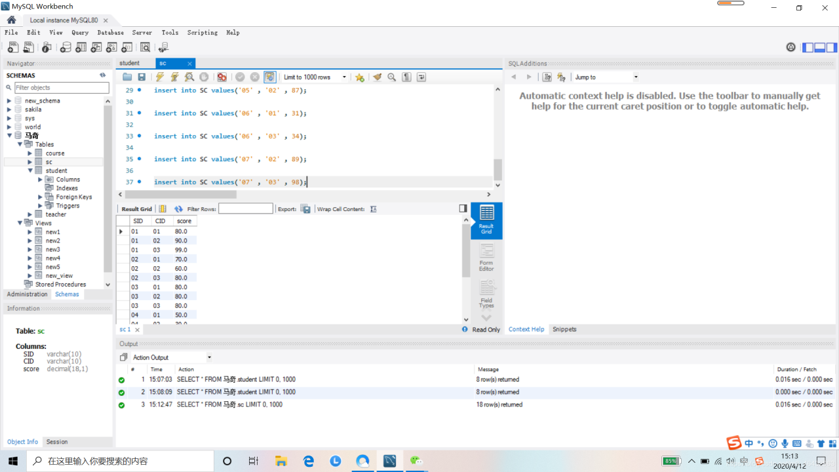The height and width of the screenshot is (472, 839).
Task: Expand the world schema node
Action: 9,127
